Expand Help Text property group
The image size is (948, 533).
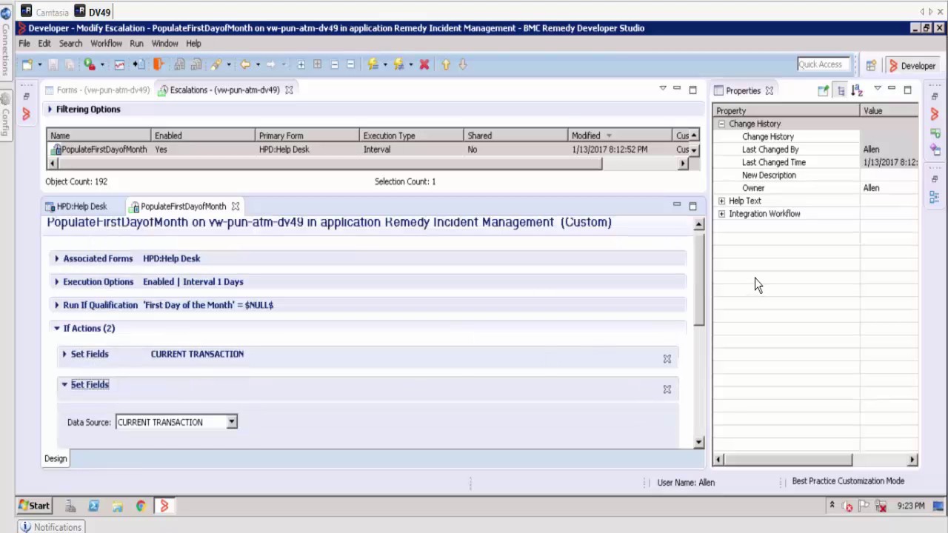click(x=721, y=201)
